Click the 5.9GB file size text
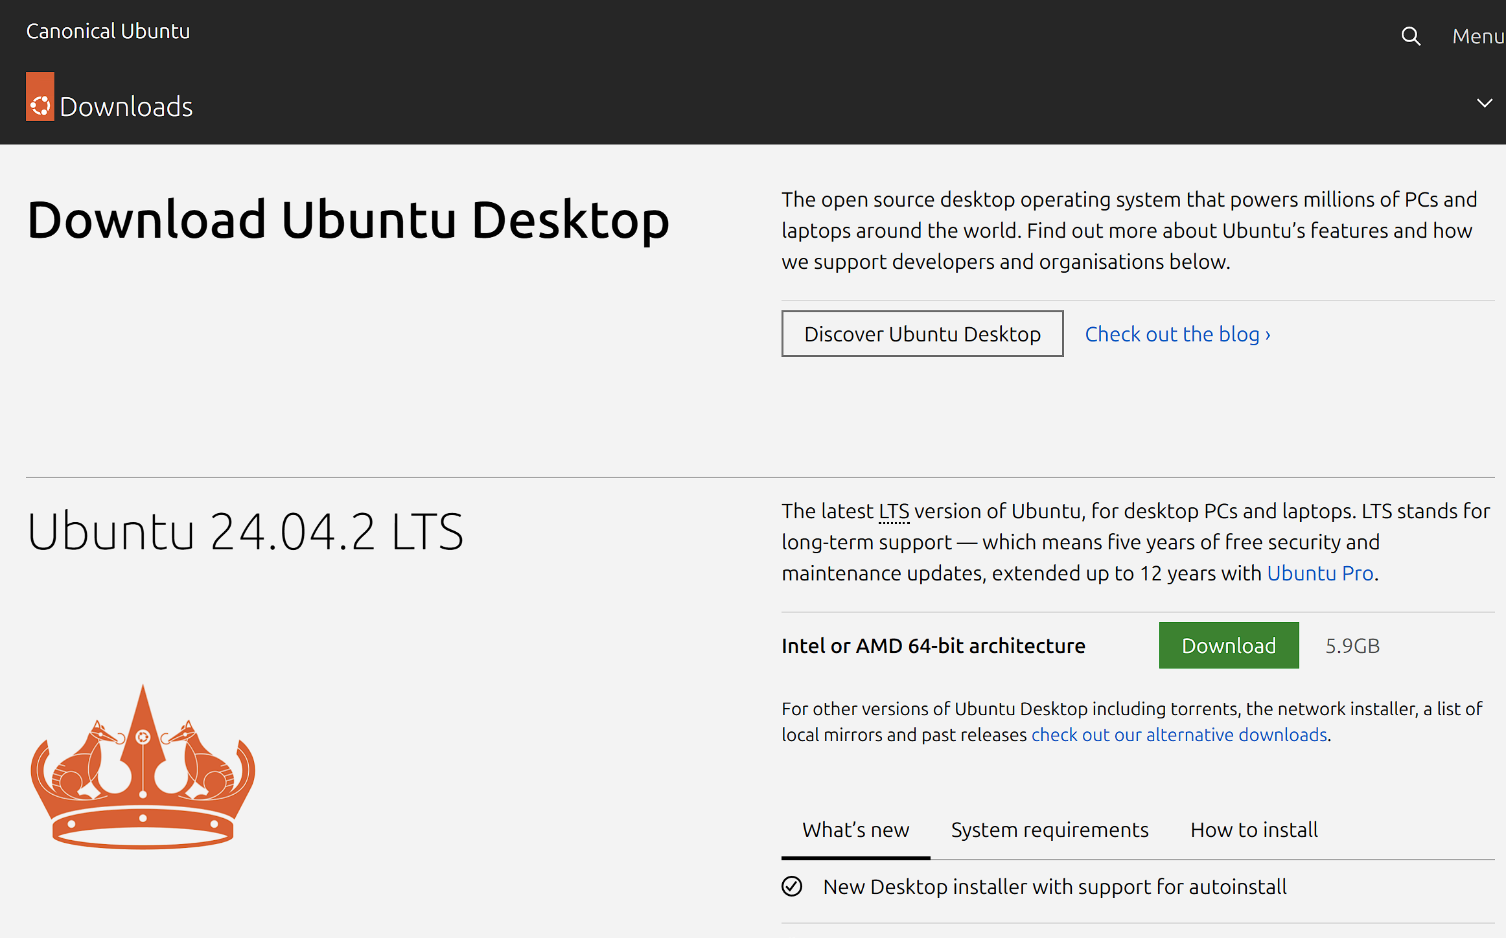1506x938 pixels. click(x=1352, y=646)
